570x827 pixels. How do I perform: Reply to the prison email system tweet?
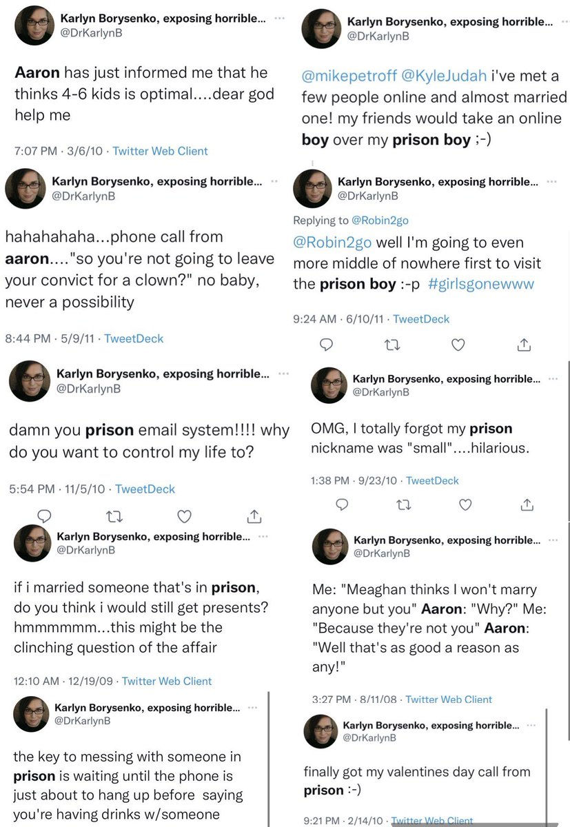click(x=43, y=515)
